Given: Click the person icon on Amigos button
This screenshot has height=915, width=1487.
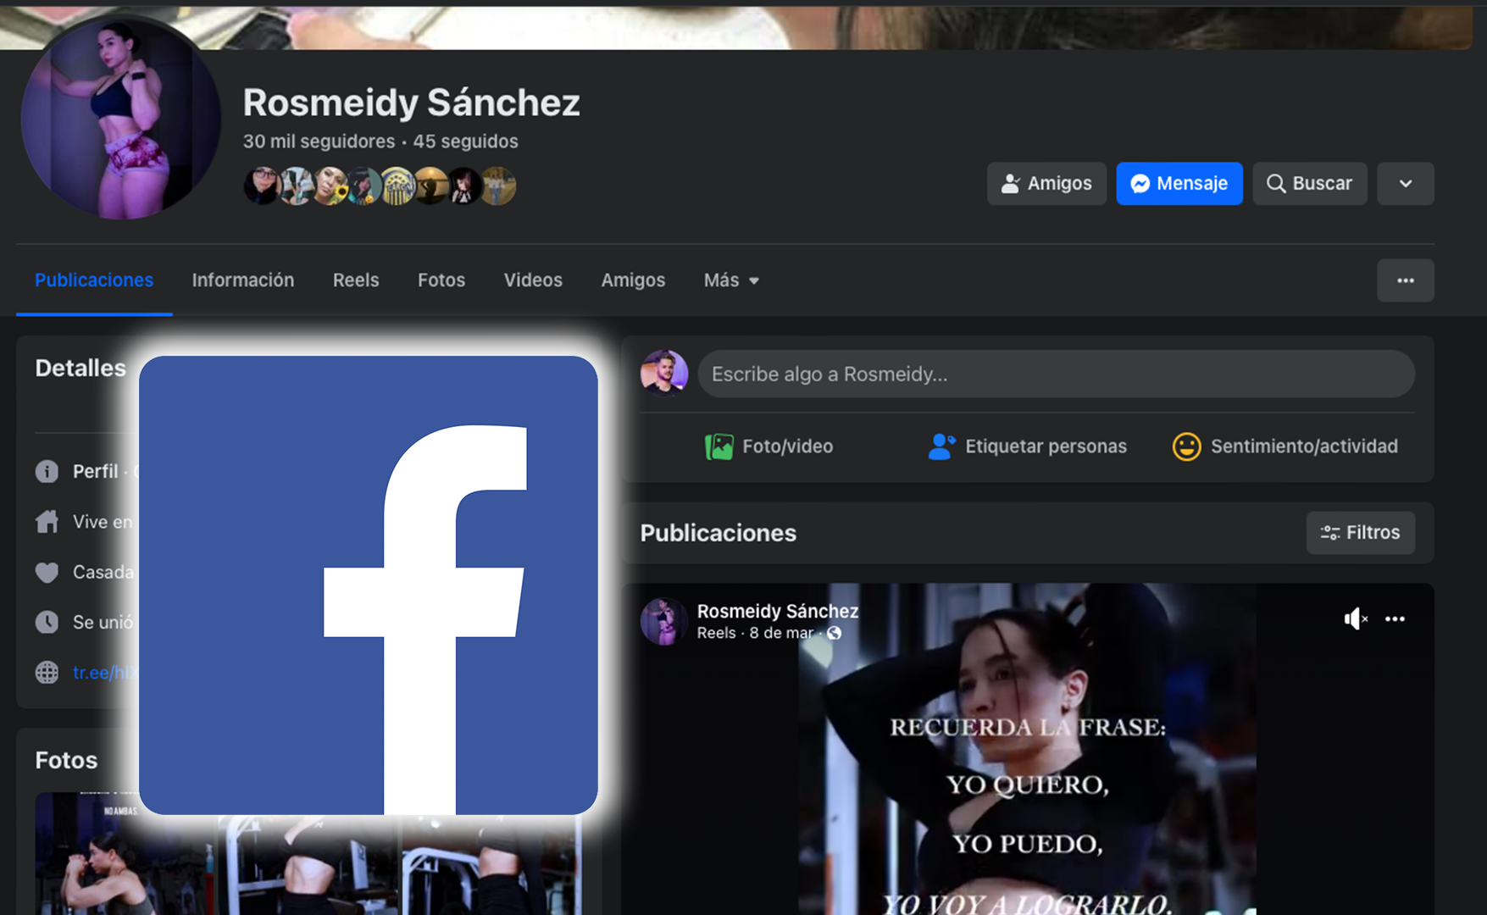Looking at the screenshot, I should pyautogui.click(x=1010, y=183).
